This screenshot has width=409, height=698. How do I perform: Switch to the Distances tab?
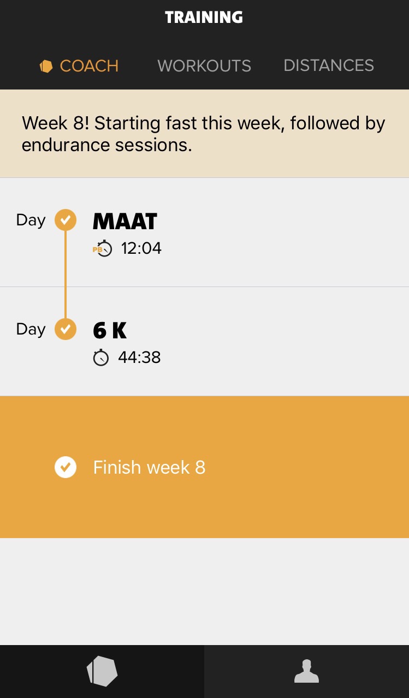[x=329, y=65]
